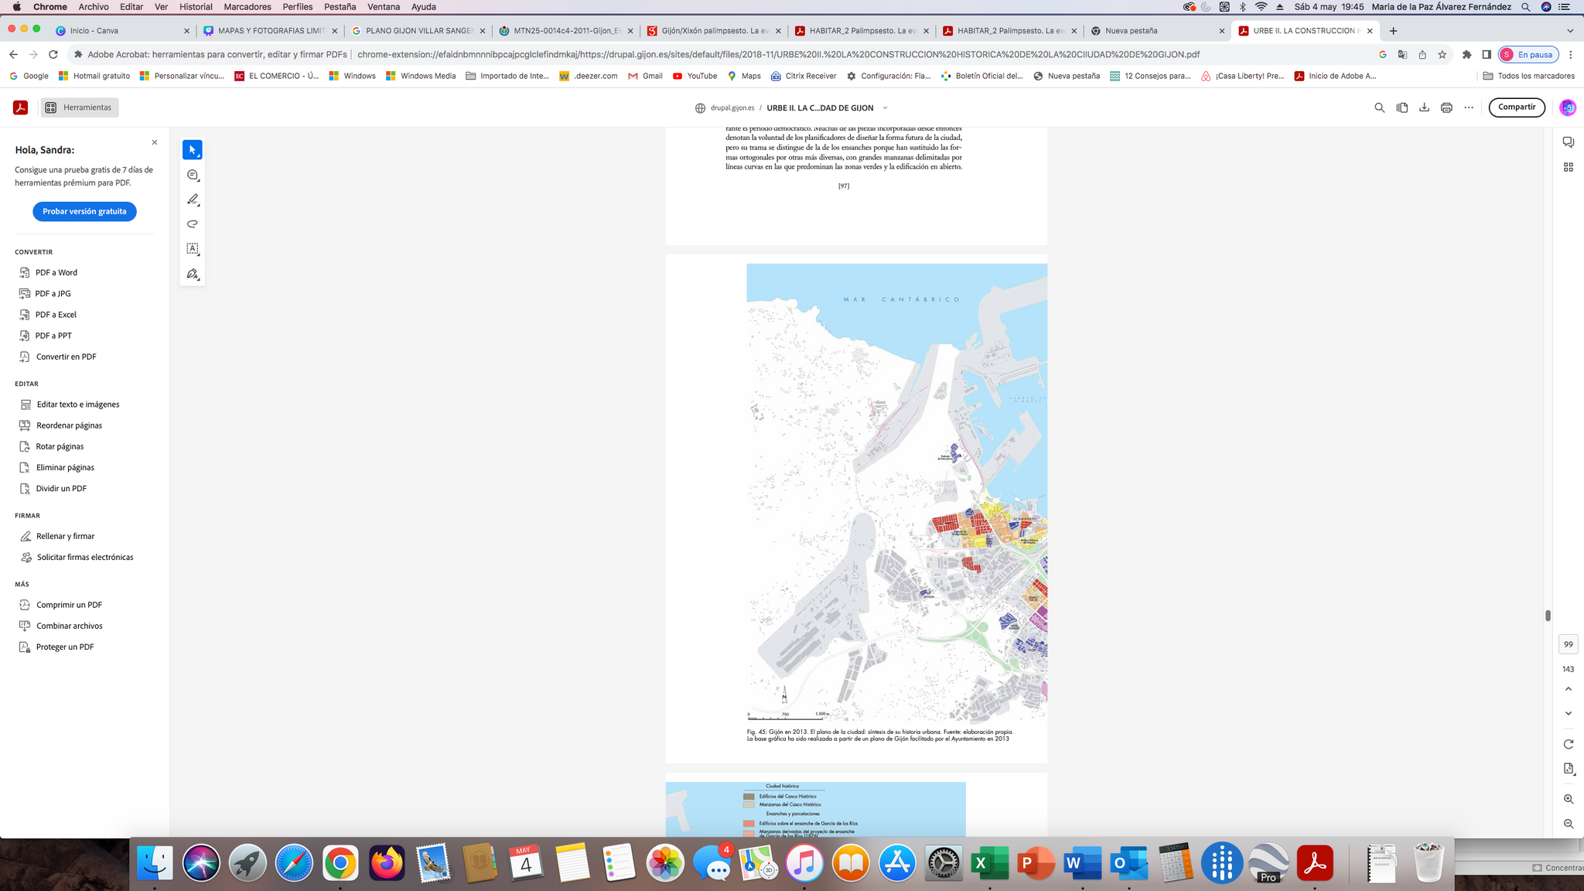
Task: Click Probar versión gratuita button
Action: (84, 211)
